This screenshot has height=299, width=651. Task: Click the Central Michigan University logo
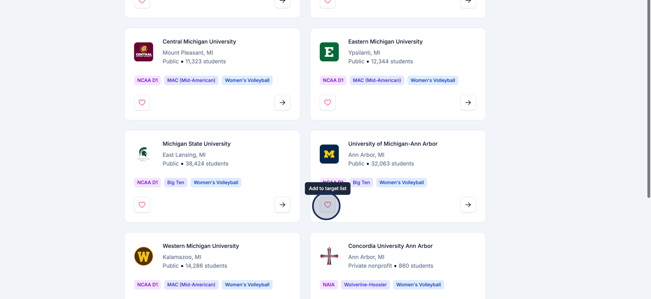point(144,52)
